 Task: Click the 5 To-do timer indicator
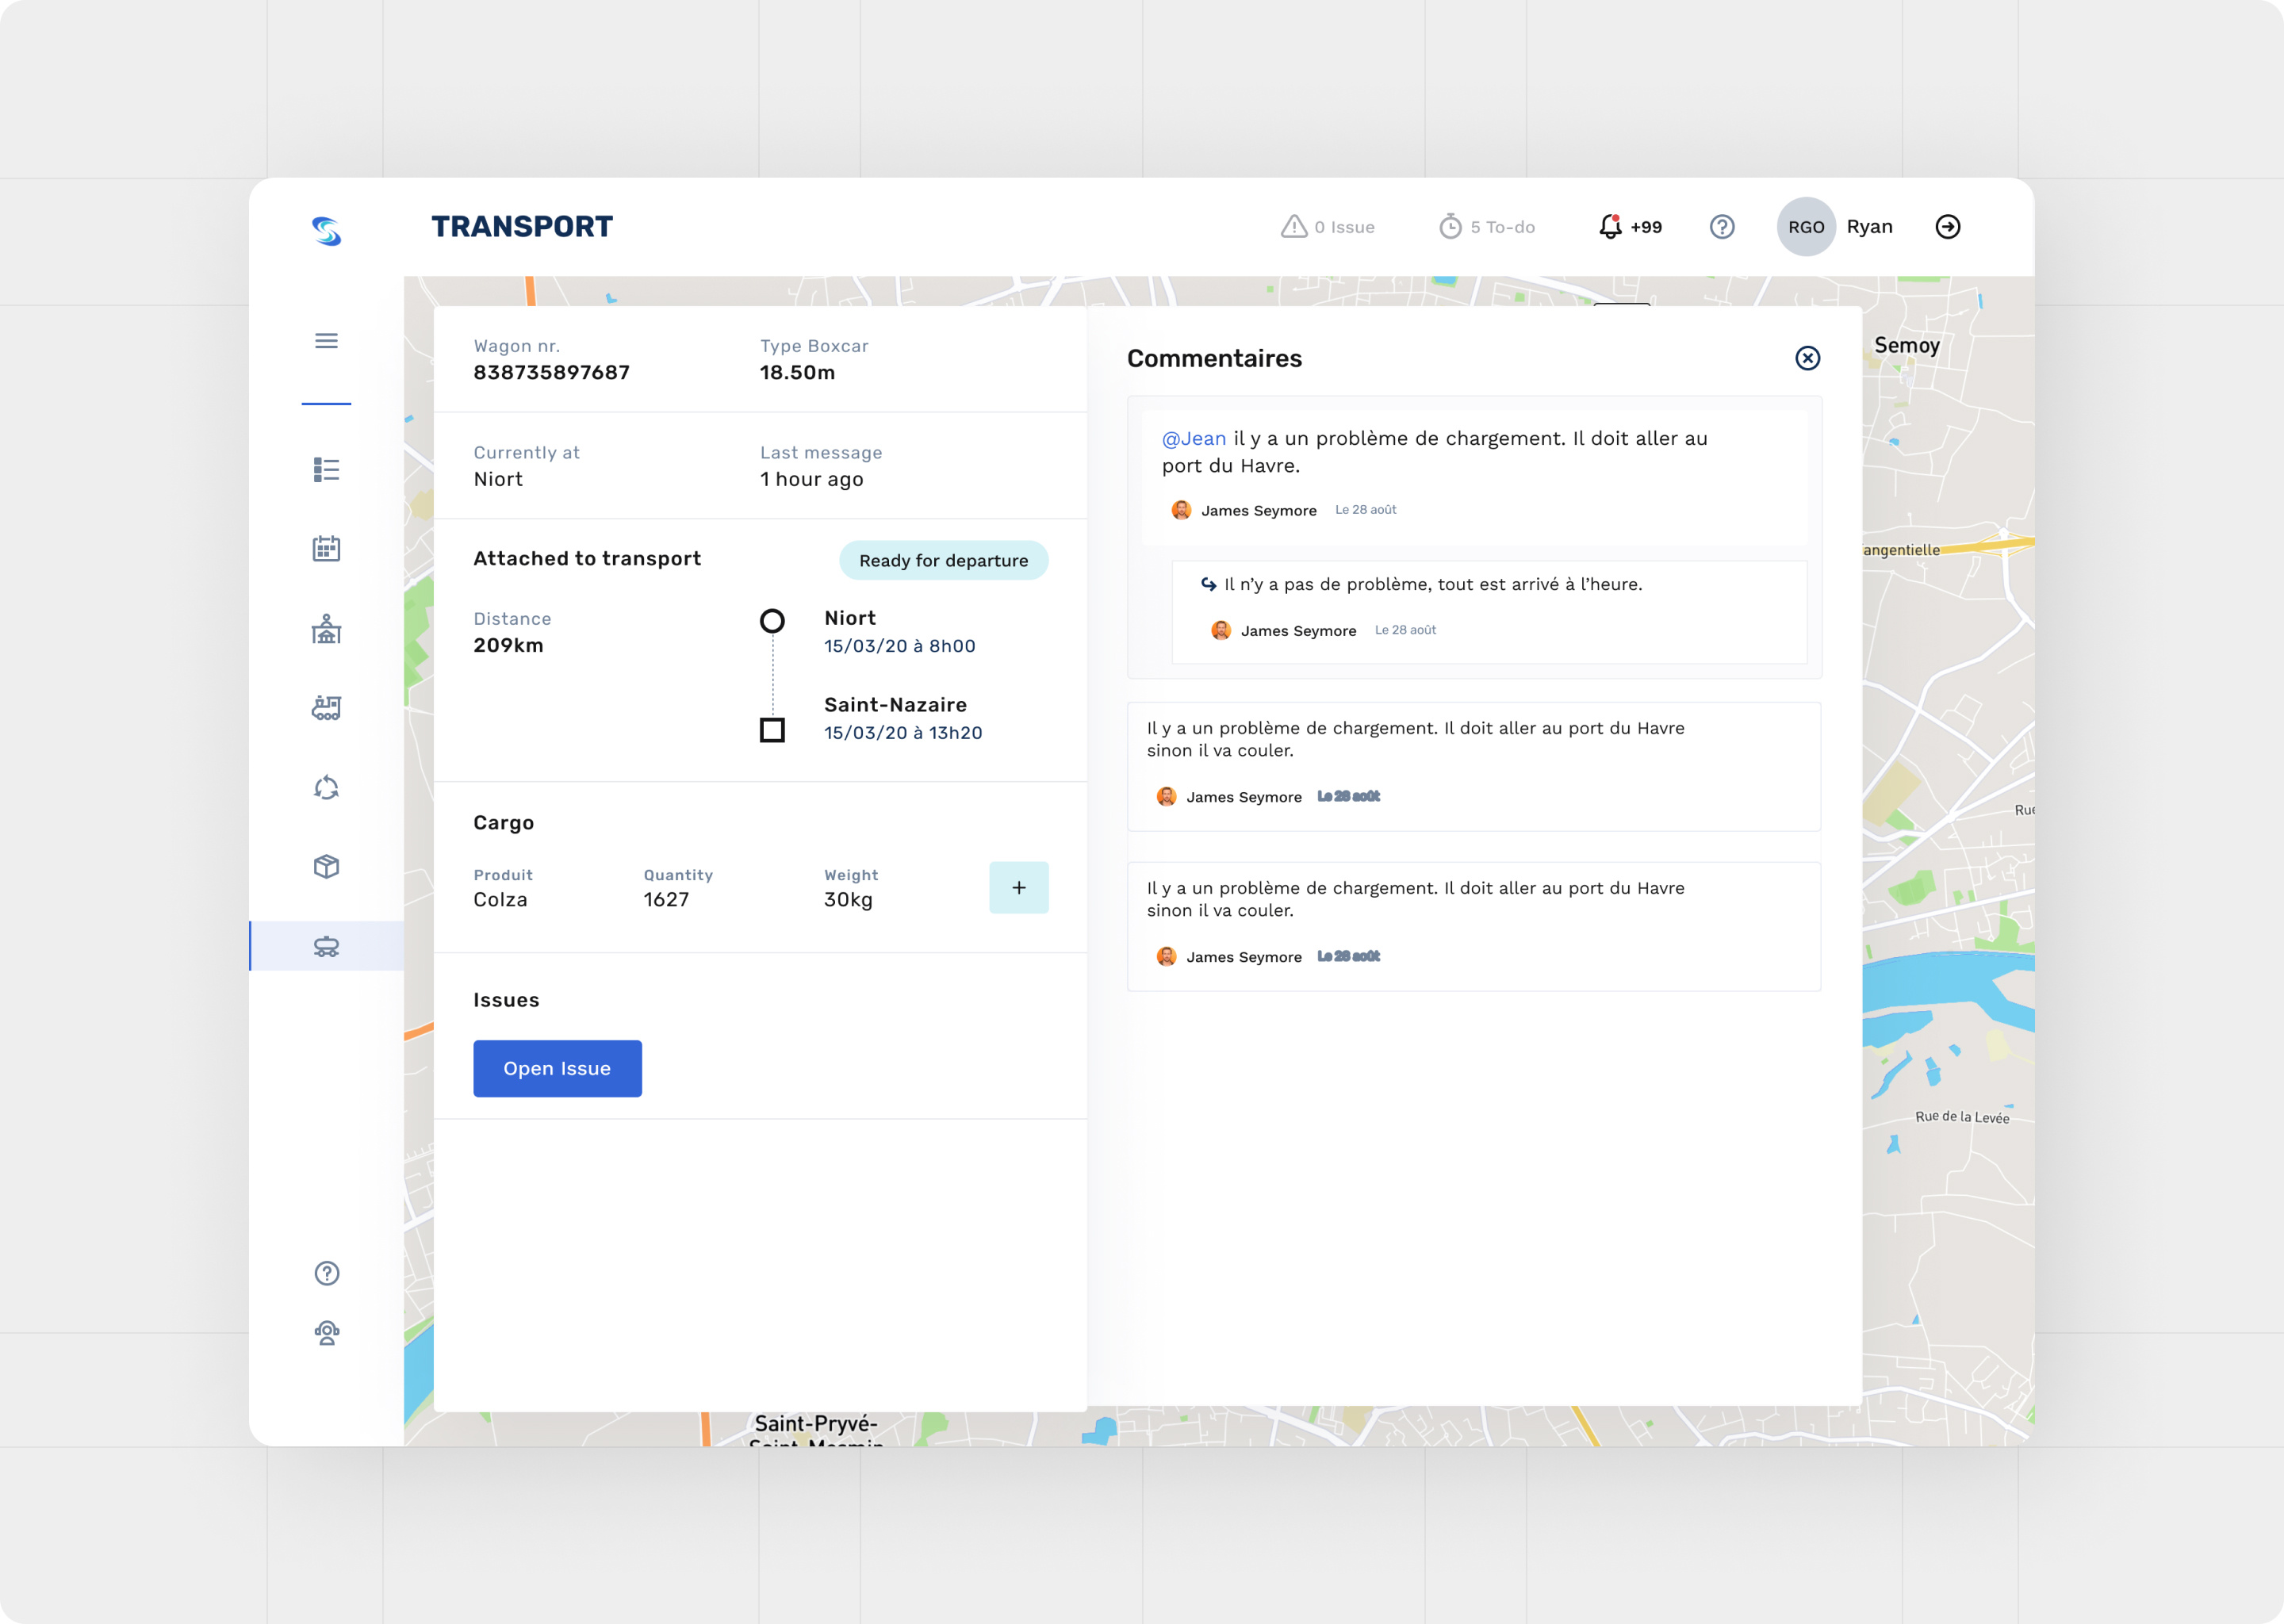(x=1487, y=226)
